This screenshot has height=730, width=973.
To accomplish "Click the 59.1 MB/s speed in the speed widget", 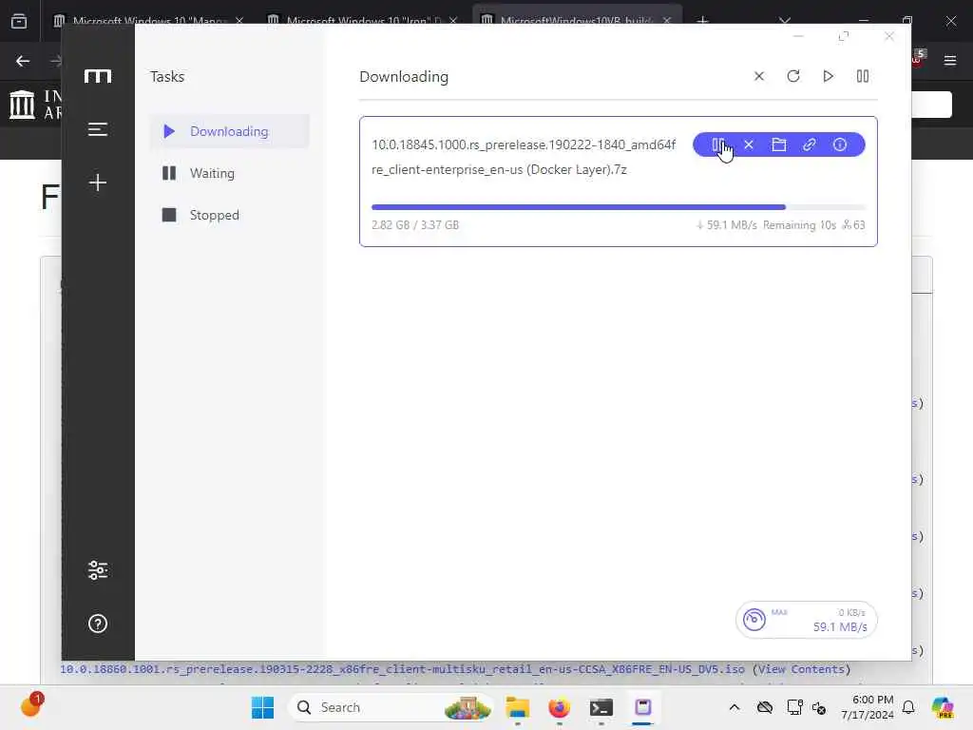I will 840,627.
